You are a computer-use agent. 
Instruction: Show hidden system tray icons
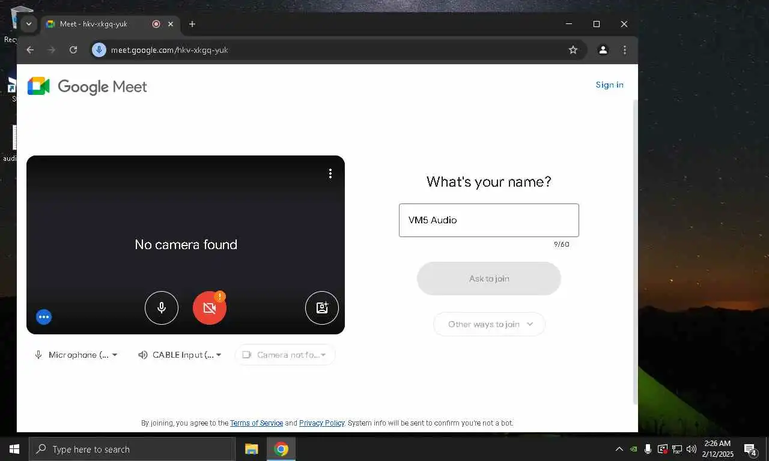pos(619,449)
